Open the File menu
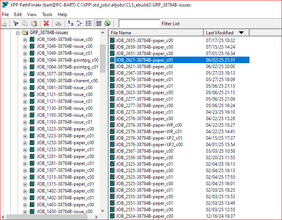Viewport: 282px width, 220px height. [5, 15]
